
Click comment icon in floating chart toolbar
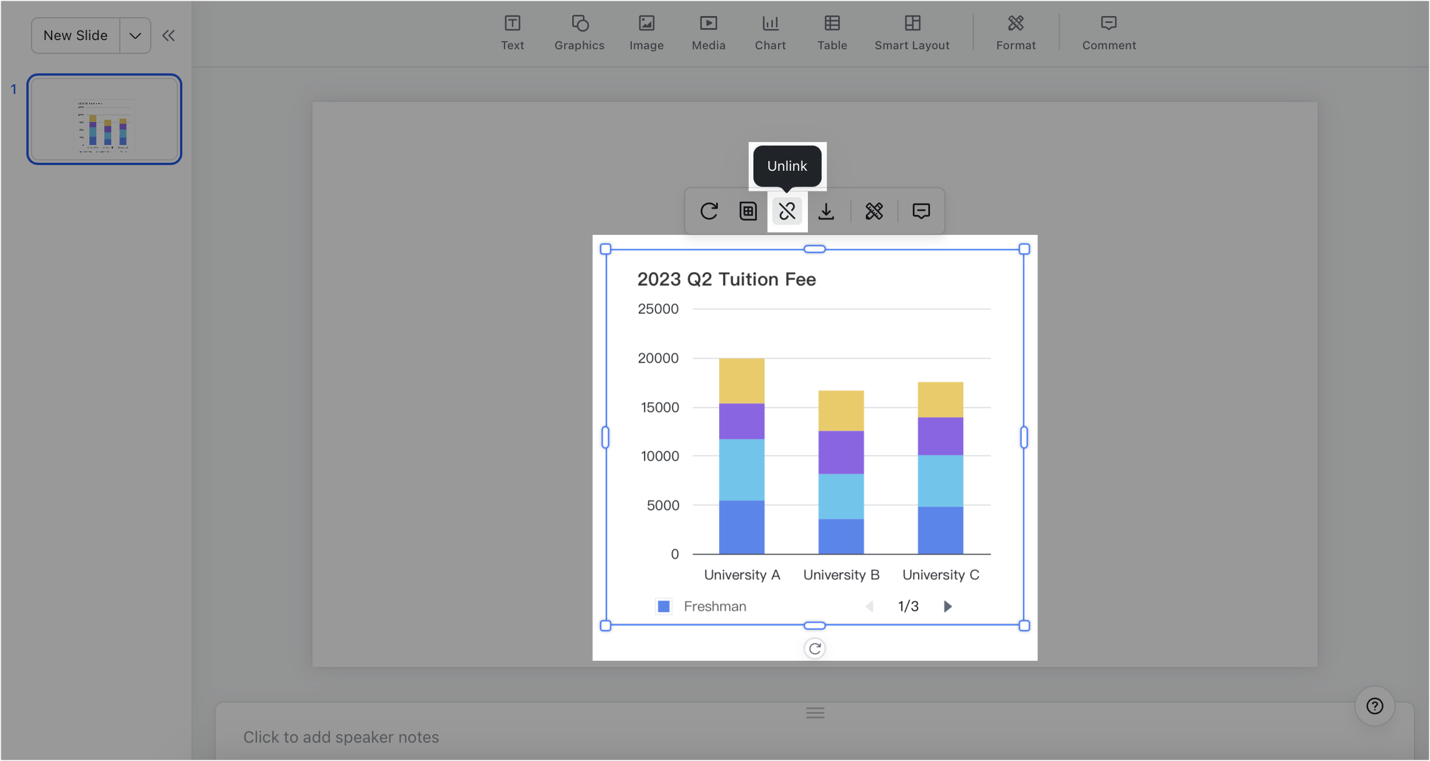(x=921, y=211)
